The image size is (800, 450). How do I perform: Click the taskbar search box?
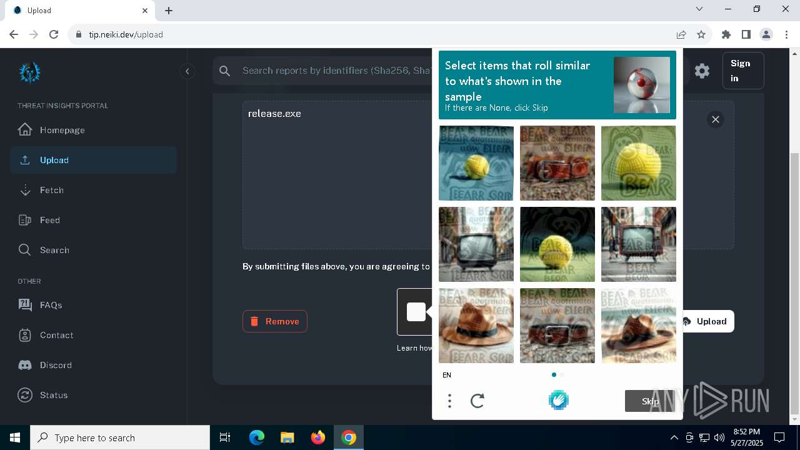120,437
